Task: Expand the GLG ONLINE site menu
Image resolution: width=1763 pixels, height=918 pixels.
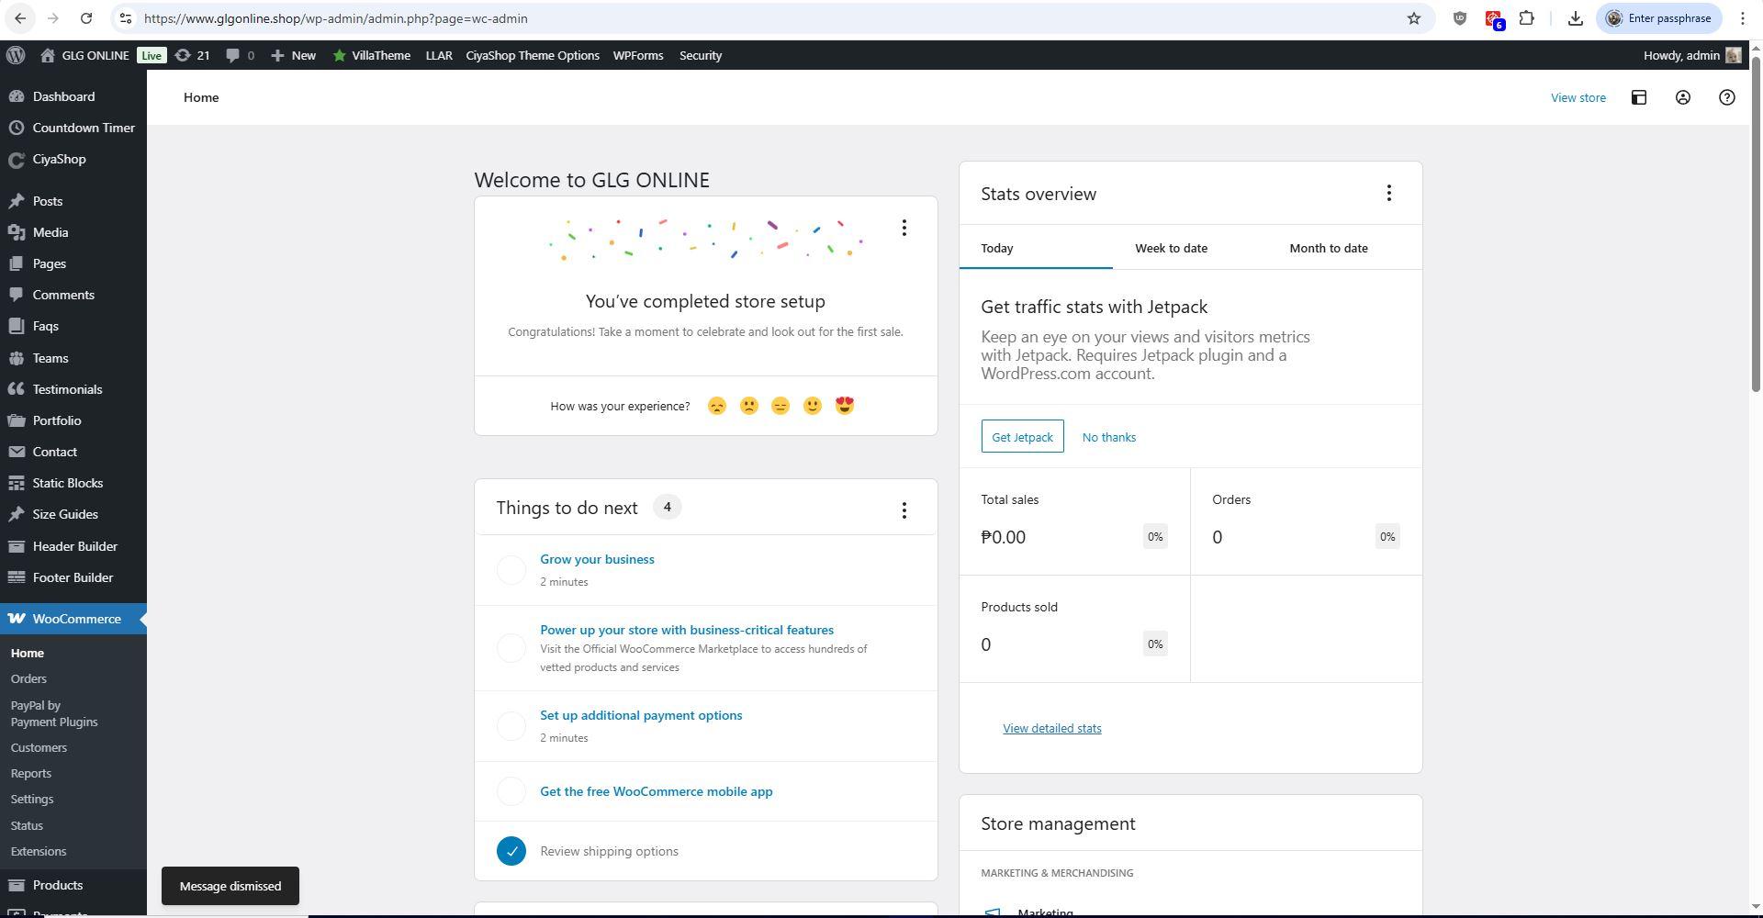Action: click(x=84, y=55)
